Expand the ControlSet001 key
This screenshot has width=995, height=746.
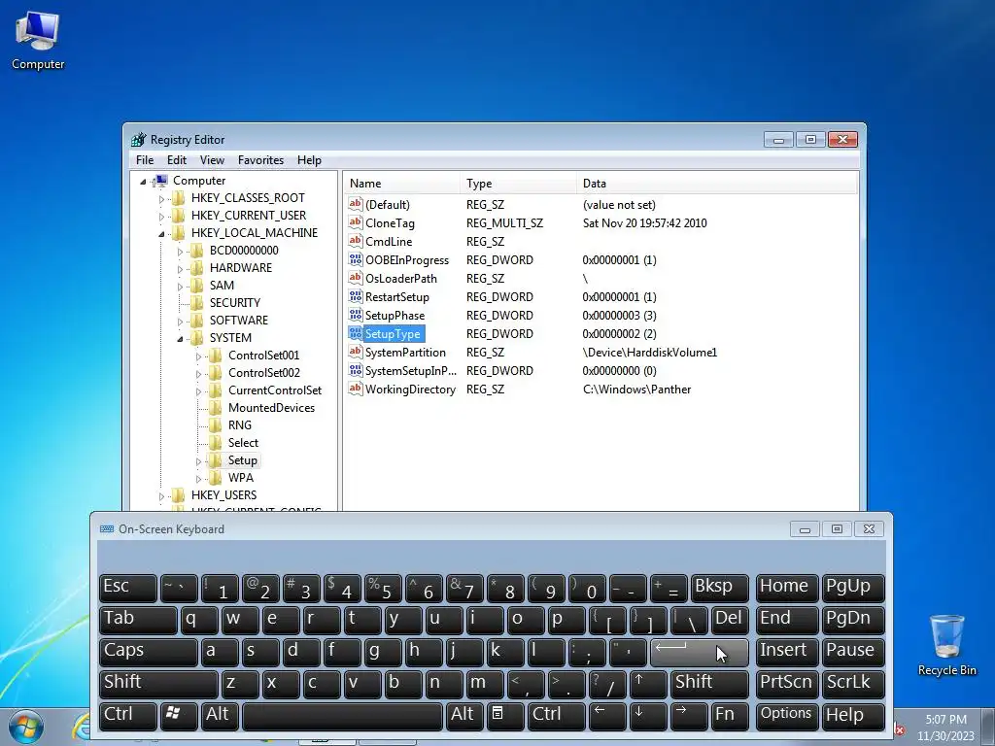click(x=198, y=356)
